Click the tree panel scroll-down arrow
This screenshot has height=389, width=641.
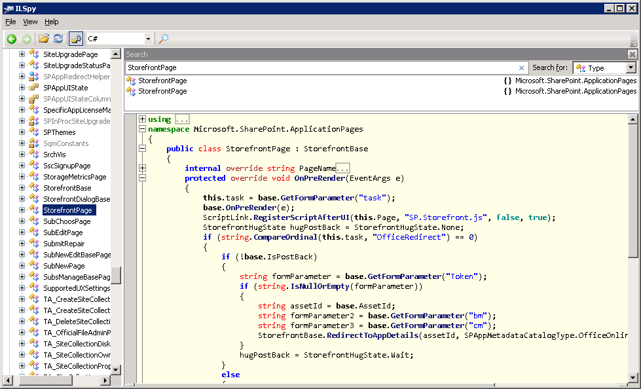(116, 370)
